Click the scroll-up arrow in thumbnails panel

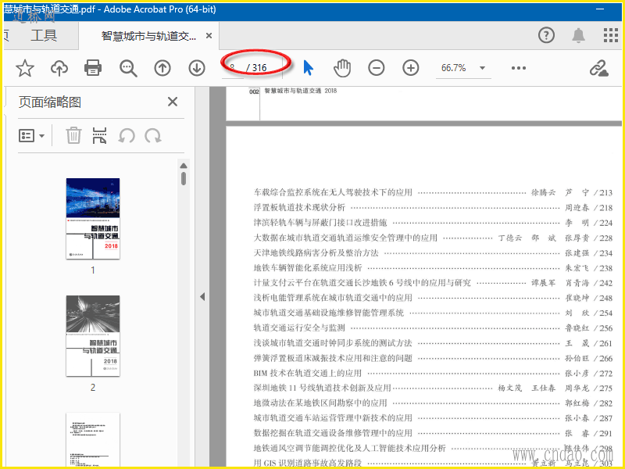[x=184, y=166]
